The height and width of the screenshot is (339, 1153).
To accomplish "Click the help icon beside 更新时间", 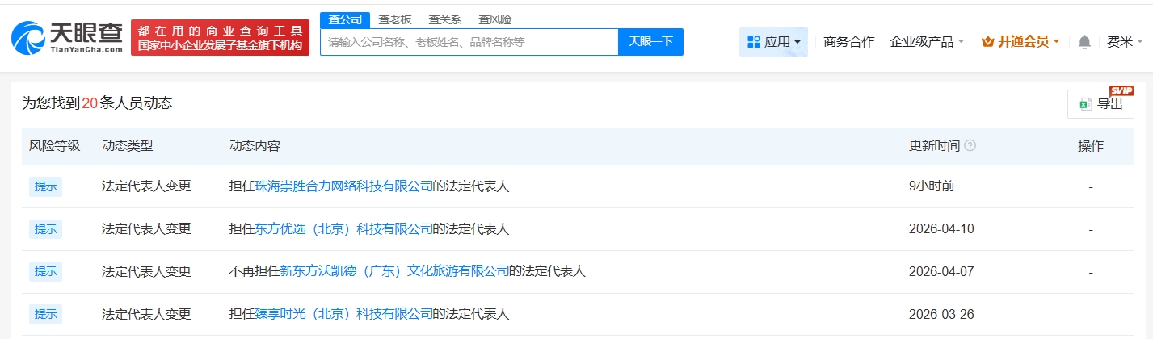I will point(970,146).
